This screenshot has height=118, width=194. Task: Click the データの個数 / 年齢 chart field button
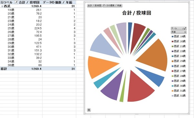point(112,6)
